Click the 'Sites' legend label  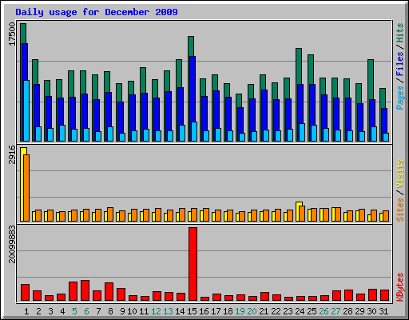(400, 210)
